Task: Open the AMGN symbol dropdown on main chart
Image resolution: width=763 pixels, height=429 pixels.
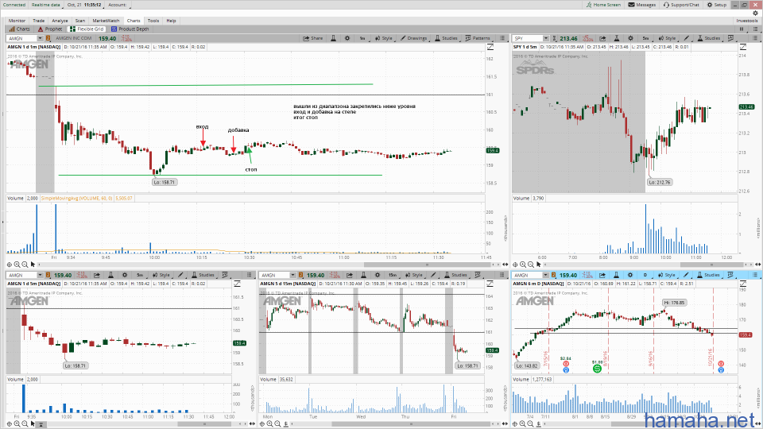Action: pos(40,38)
